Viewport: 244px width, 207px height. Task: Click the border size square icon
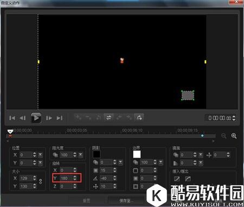point(136,171)
